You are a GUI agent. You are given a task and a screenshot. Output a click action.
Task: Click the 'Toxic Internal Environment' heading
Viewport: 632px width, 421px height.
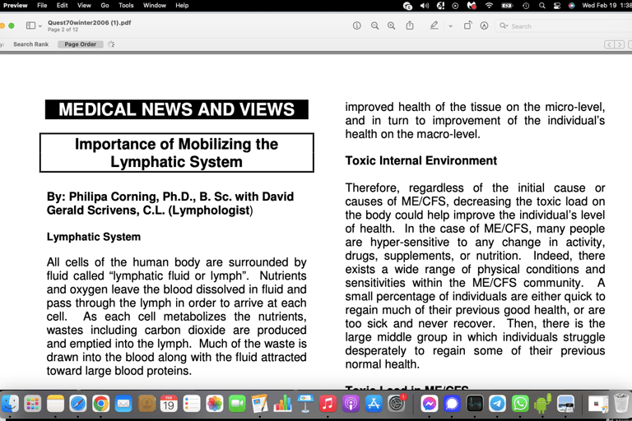pos(421,160)
